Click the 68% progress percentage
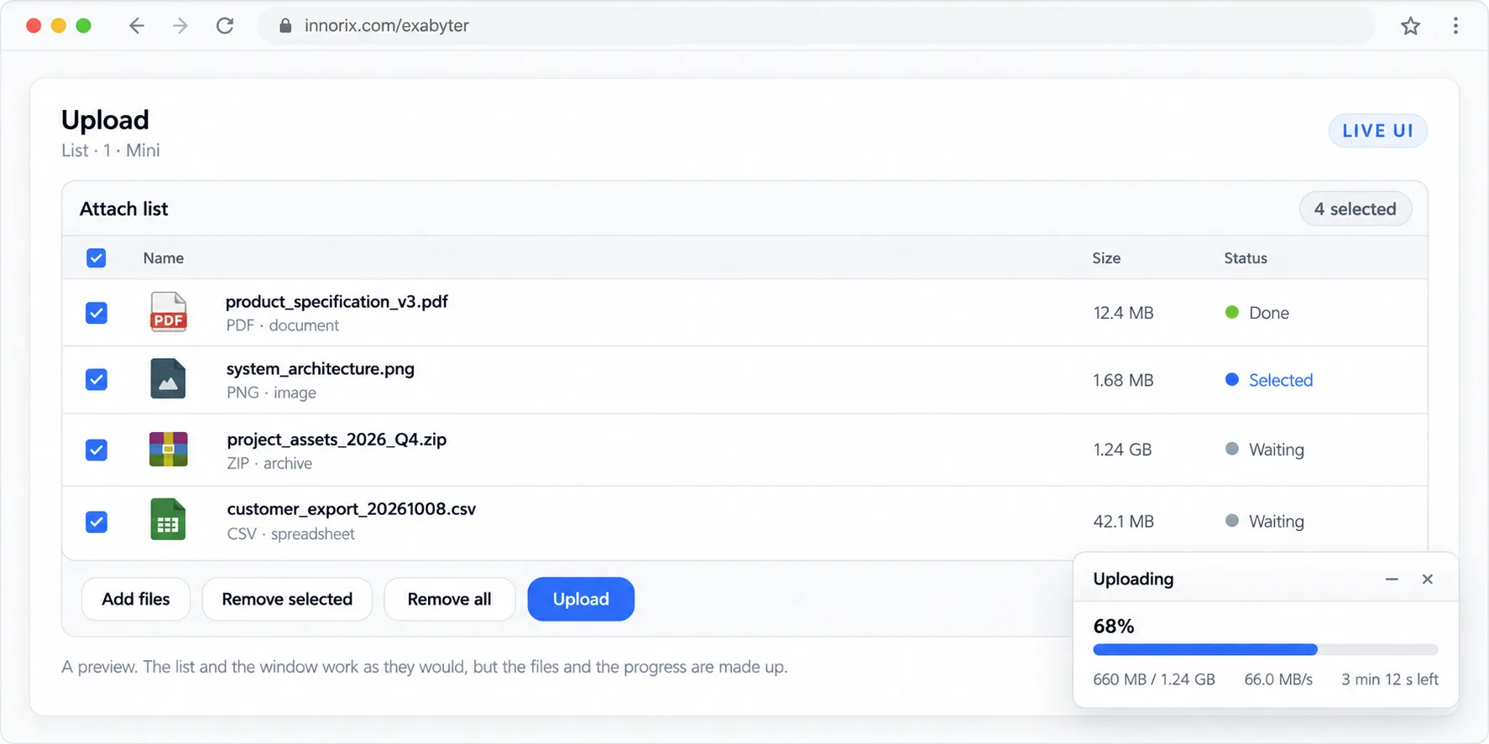Screen dimensions: 1489x744 click(1113, 626)
